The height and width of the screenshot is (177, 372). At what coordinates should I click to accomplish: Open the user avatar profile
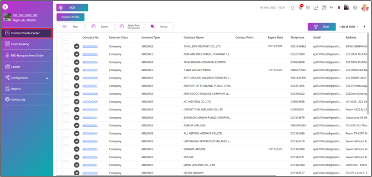[x=365, y=8]
